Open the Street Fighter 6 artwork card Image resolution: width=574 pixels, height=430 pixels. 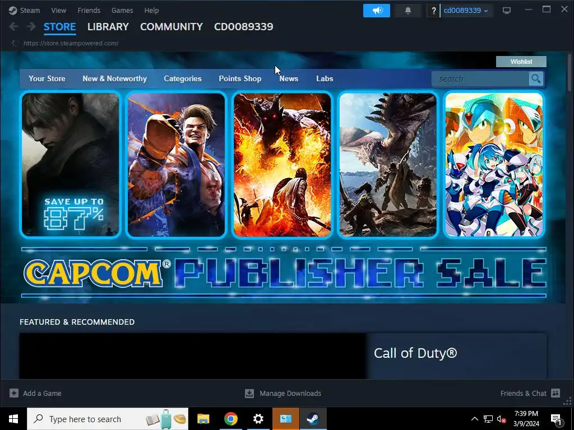point(176,165)
